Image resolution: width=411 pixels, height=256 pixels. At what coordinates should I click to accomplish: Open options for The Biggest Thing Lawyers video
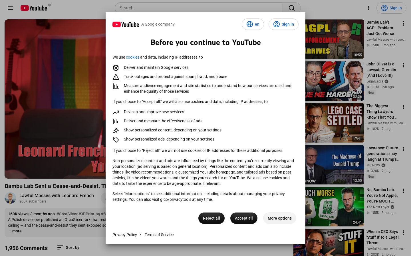[x=404, y=107]
